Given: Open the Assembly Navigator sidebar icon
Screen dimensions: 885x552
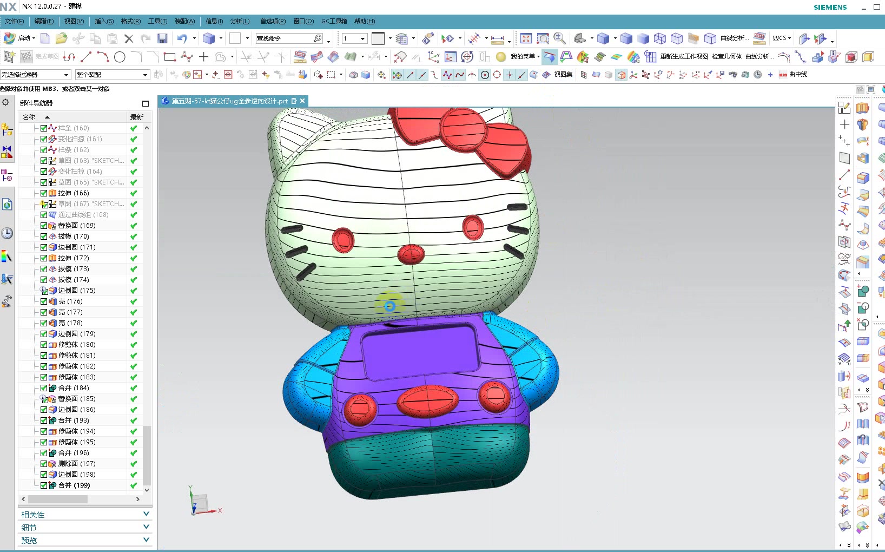Looking at the screenshot, I should pyautogui.click(x=7, y=129).
